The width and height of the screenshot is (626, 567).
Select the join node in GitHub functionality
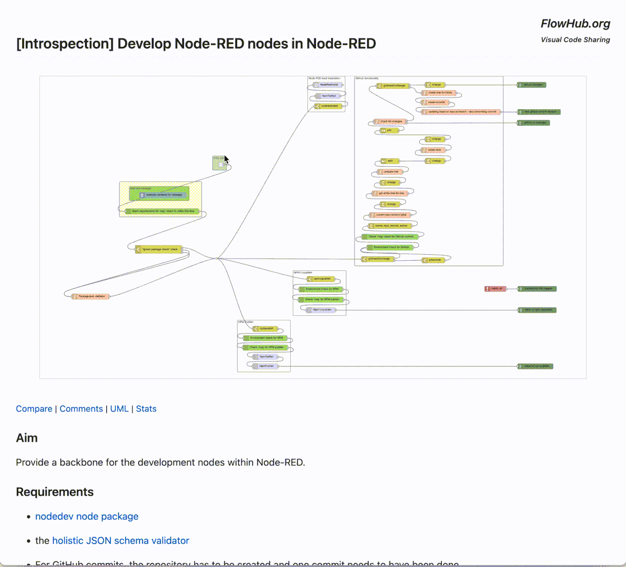[x=390, y=130]
